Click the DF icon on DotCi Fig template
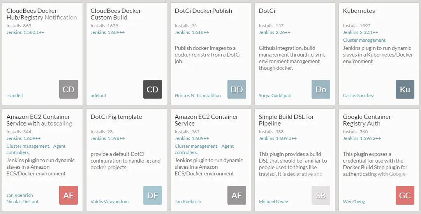421x214 pixels. 153,195
